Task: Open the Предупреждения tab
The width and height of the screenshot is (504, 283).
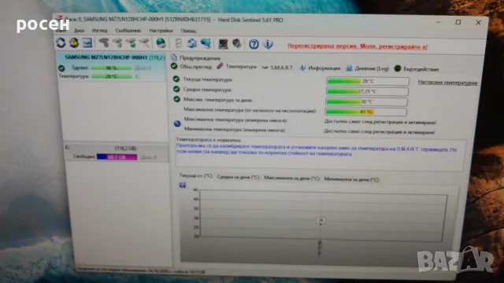Action: click(196, 58)
